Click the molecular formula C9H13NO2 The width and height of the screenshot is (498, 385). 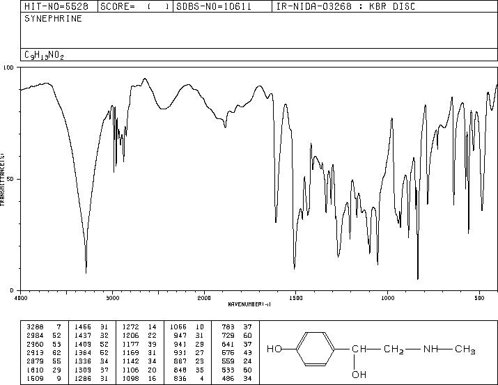click(x=44, y=55)
